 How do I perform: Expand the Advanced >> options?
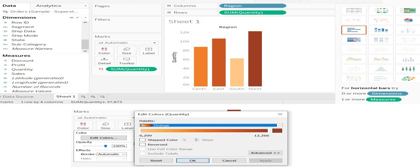[x=266, y=153]
